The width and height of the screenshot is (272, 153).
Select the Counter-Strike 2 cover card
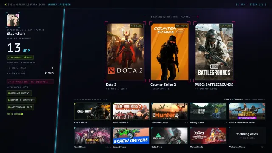click(x=170, y=52)
